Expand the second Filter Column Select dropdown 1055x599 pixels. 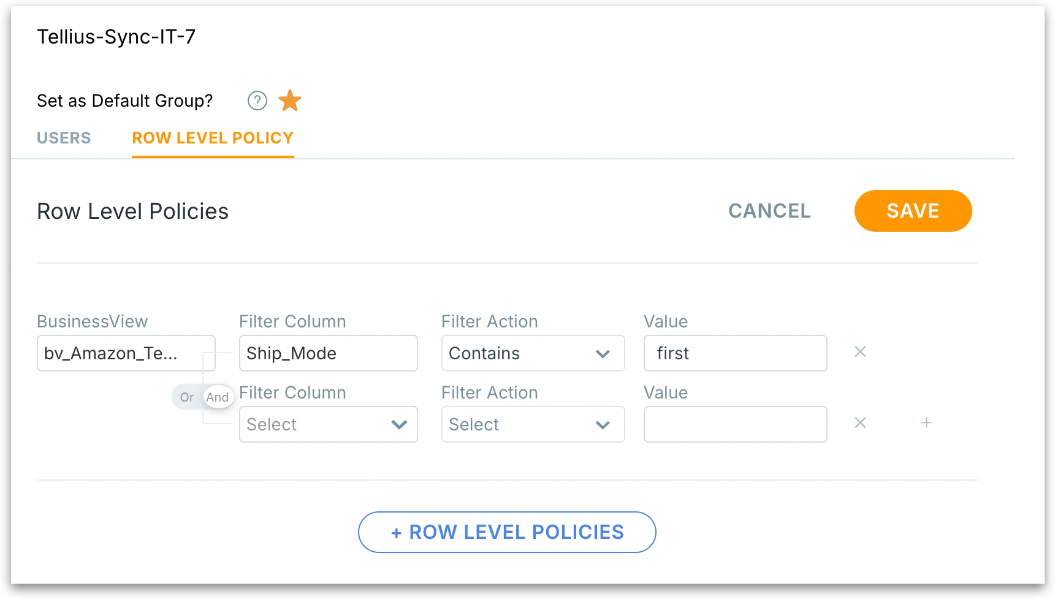click(x=328, y=424)
